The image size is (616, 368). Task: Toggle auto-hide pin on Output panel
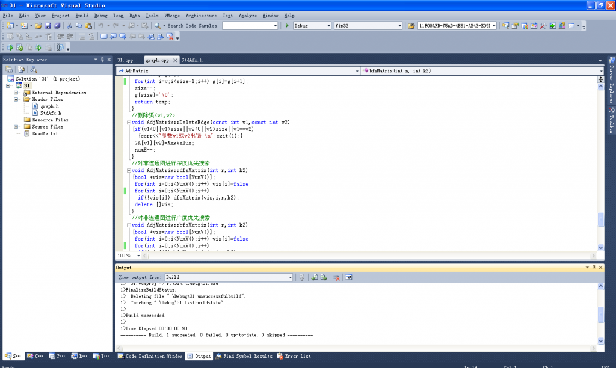click(593, 268)
